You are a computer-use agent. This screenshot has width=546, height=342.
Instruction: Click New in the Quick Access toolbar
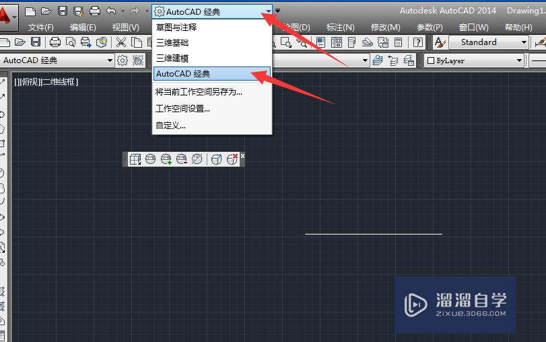(30, 11)
